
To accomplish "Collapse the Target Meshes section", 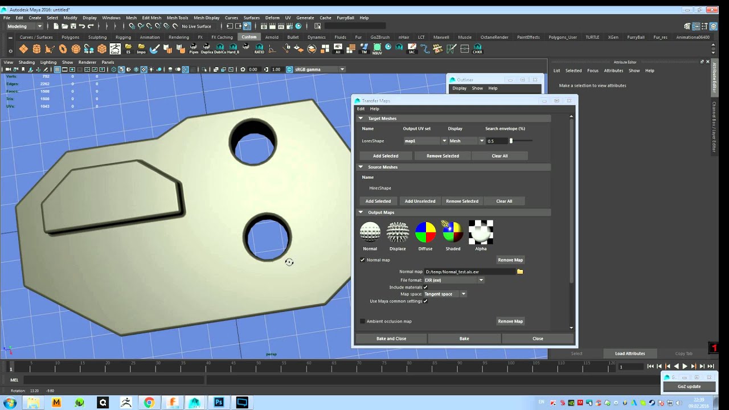I will click(361, 118).
